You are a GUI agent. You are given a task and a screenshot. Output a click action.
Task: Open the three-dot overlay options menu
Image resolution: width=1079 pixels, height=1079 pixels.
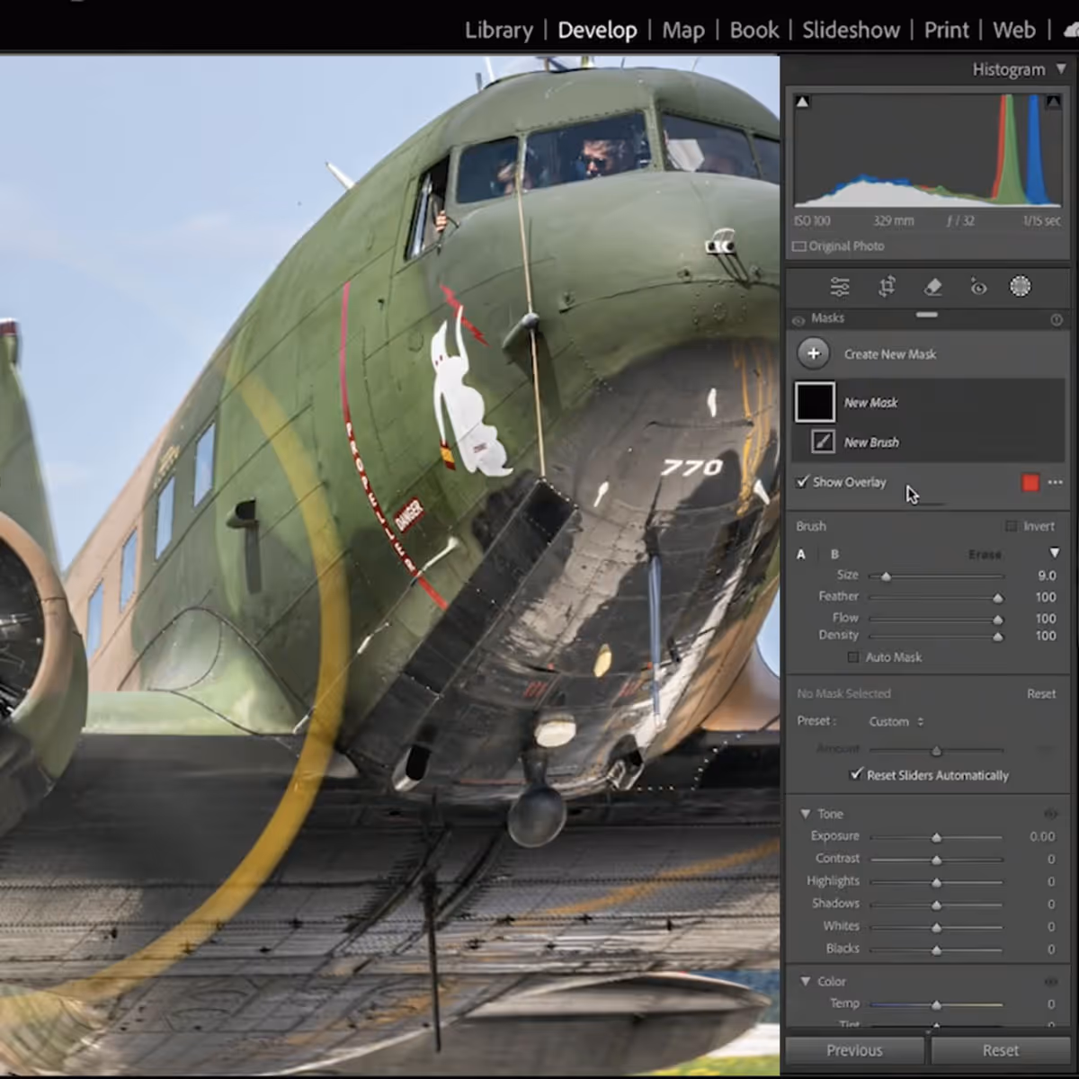coord(1056,483)
